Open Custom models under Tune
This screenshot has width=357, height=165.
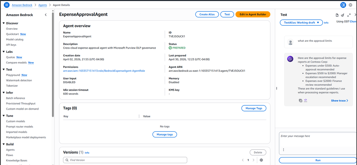click(15, 121)
